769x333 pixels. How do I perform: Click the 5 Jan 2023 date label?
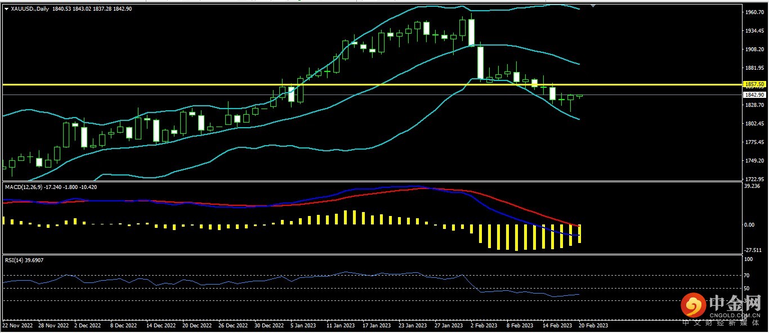point(303,325)
